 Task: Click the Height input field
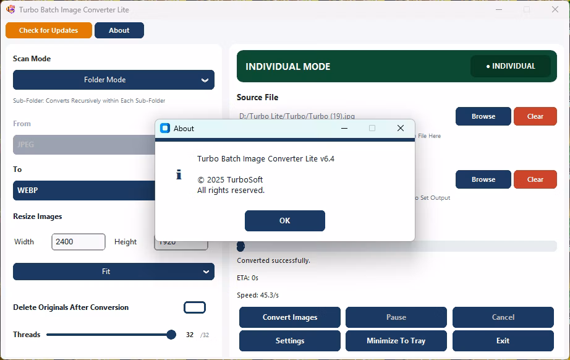tap(181, 246)
